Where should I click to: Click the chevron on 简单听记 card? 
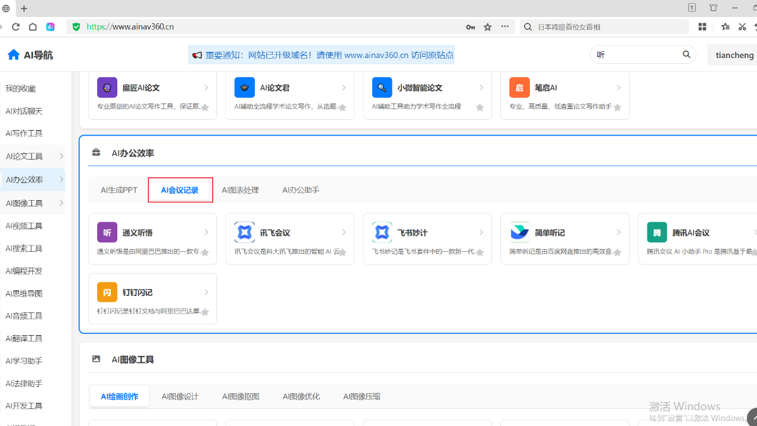point(619,232)
